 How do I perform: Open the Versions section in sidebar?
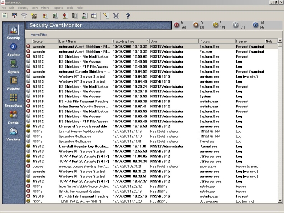pos(13,134)
